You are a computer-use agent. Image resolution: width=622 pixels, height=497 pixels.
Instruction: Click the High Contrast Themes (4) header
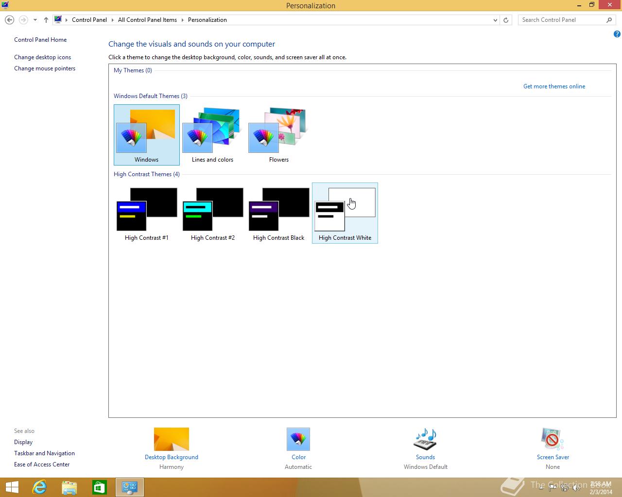pyautogui.click(x=147, y=174)
